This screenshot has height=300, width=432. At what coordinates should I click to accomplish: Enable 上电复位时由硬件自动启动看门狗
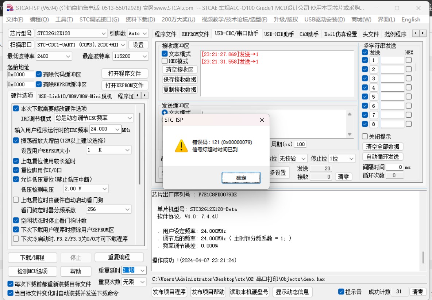pyautogui.click(x=16, y=200)
